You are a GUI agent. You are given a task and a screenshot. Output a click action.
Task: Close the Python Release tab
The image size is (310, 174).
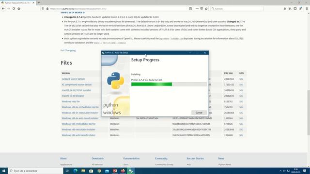click(33, 3)
